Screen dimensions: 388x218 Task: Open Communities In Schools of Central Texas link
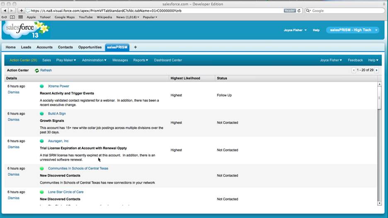(78, 168)
